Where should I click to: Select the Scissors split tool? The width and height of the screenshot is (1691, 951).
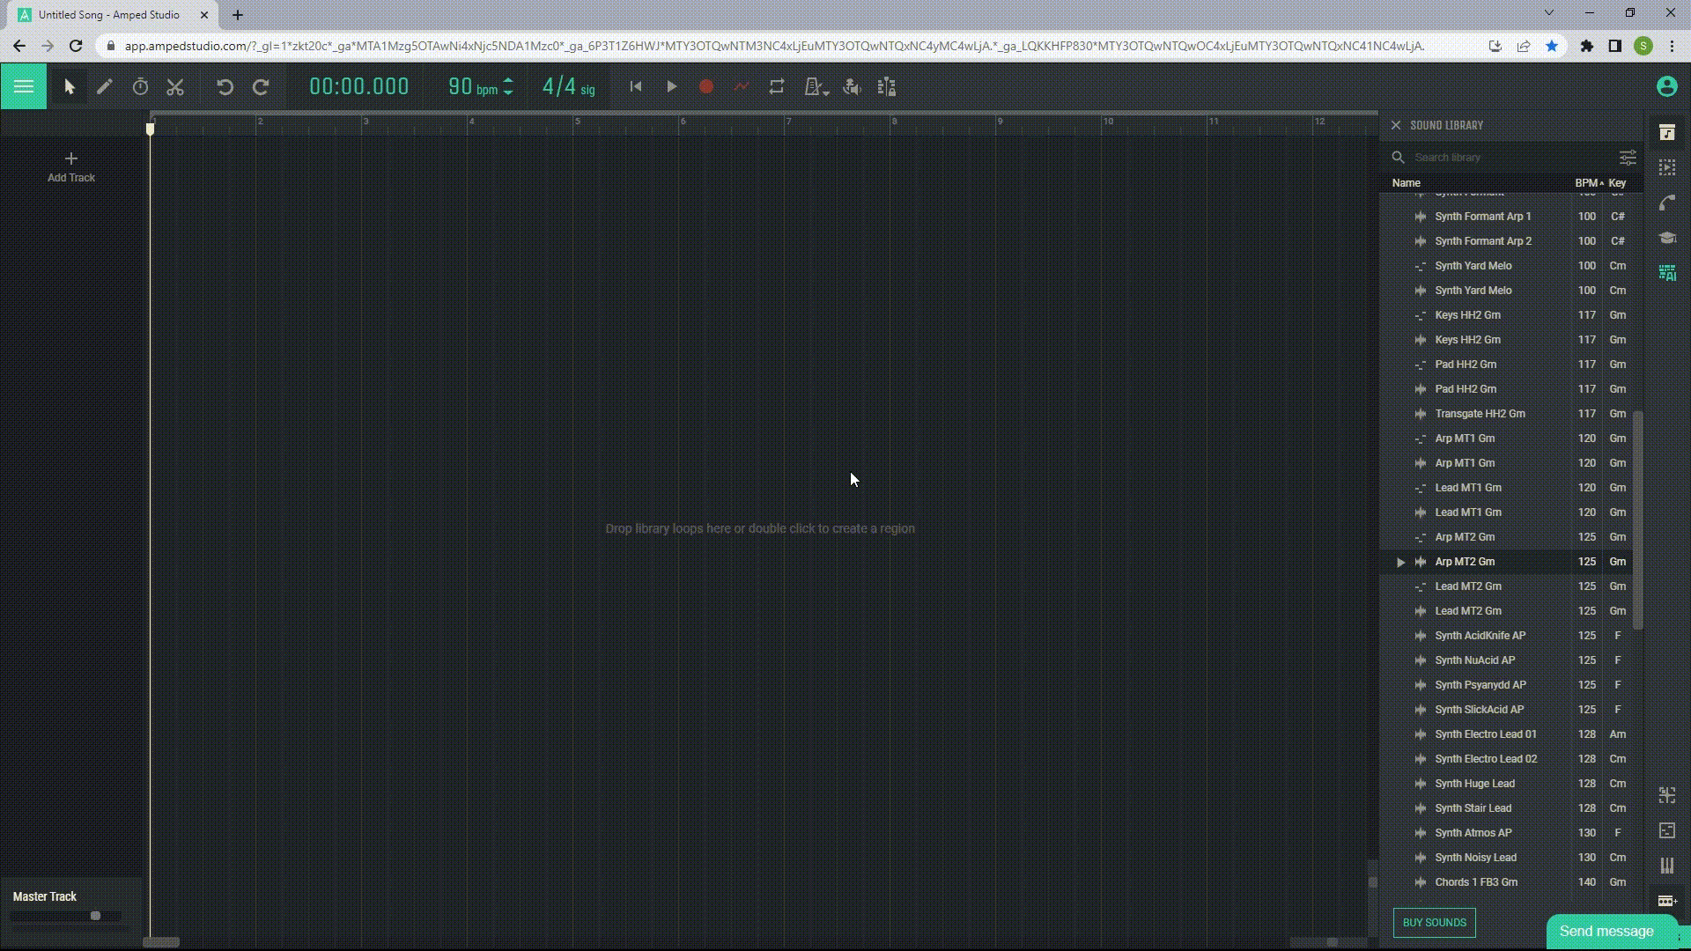point(175,87)
